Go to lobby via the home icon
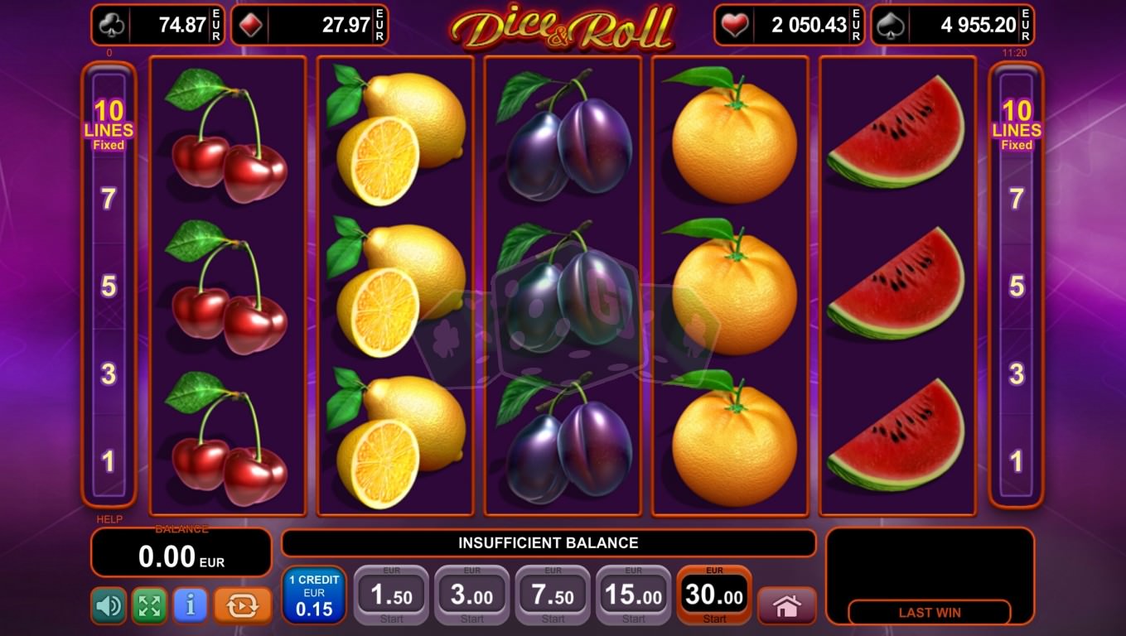Viewport: 1126px width, 636px height. click(x=786, y=606)
